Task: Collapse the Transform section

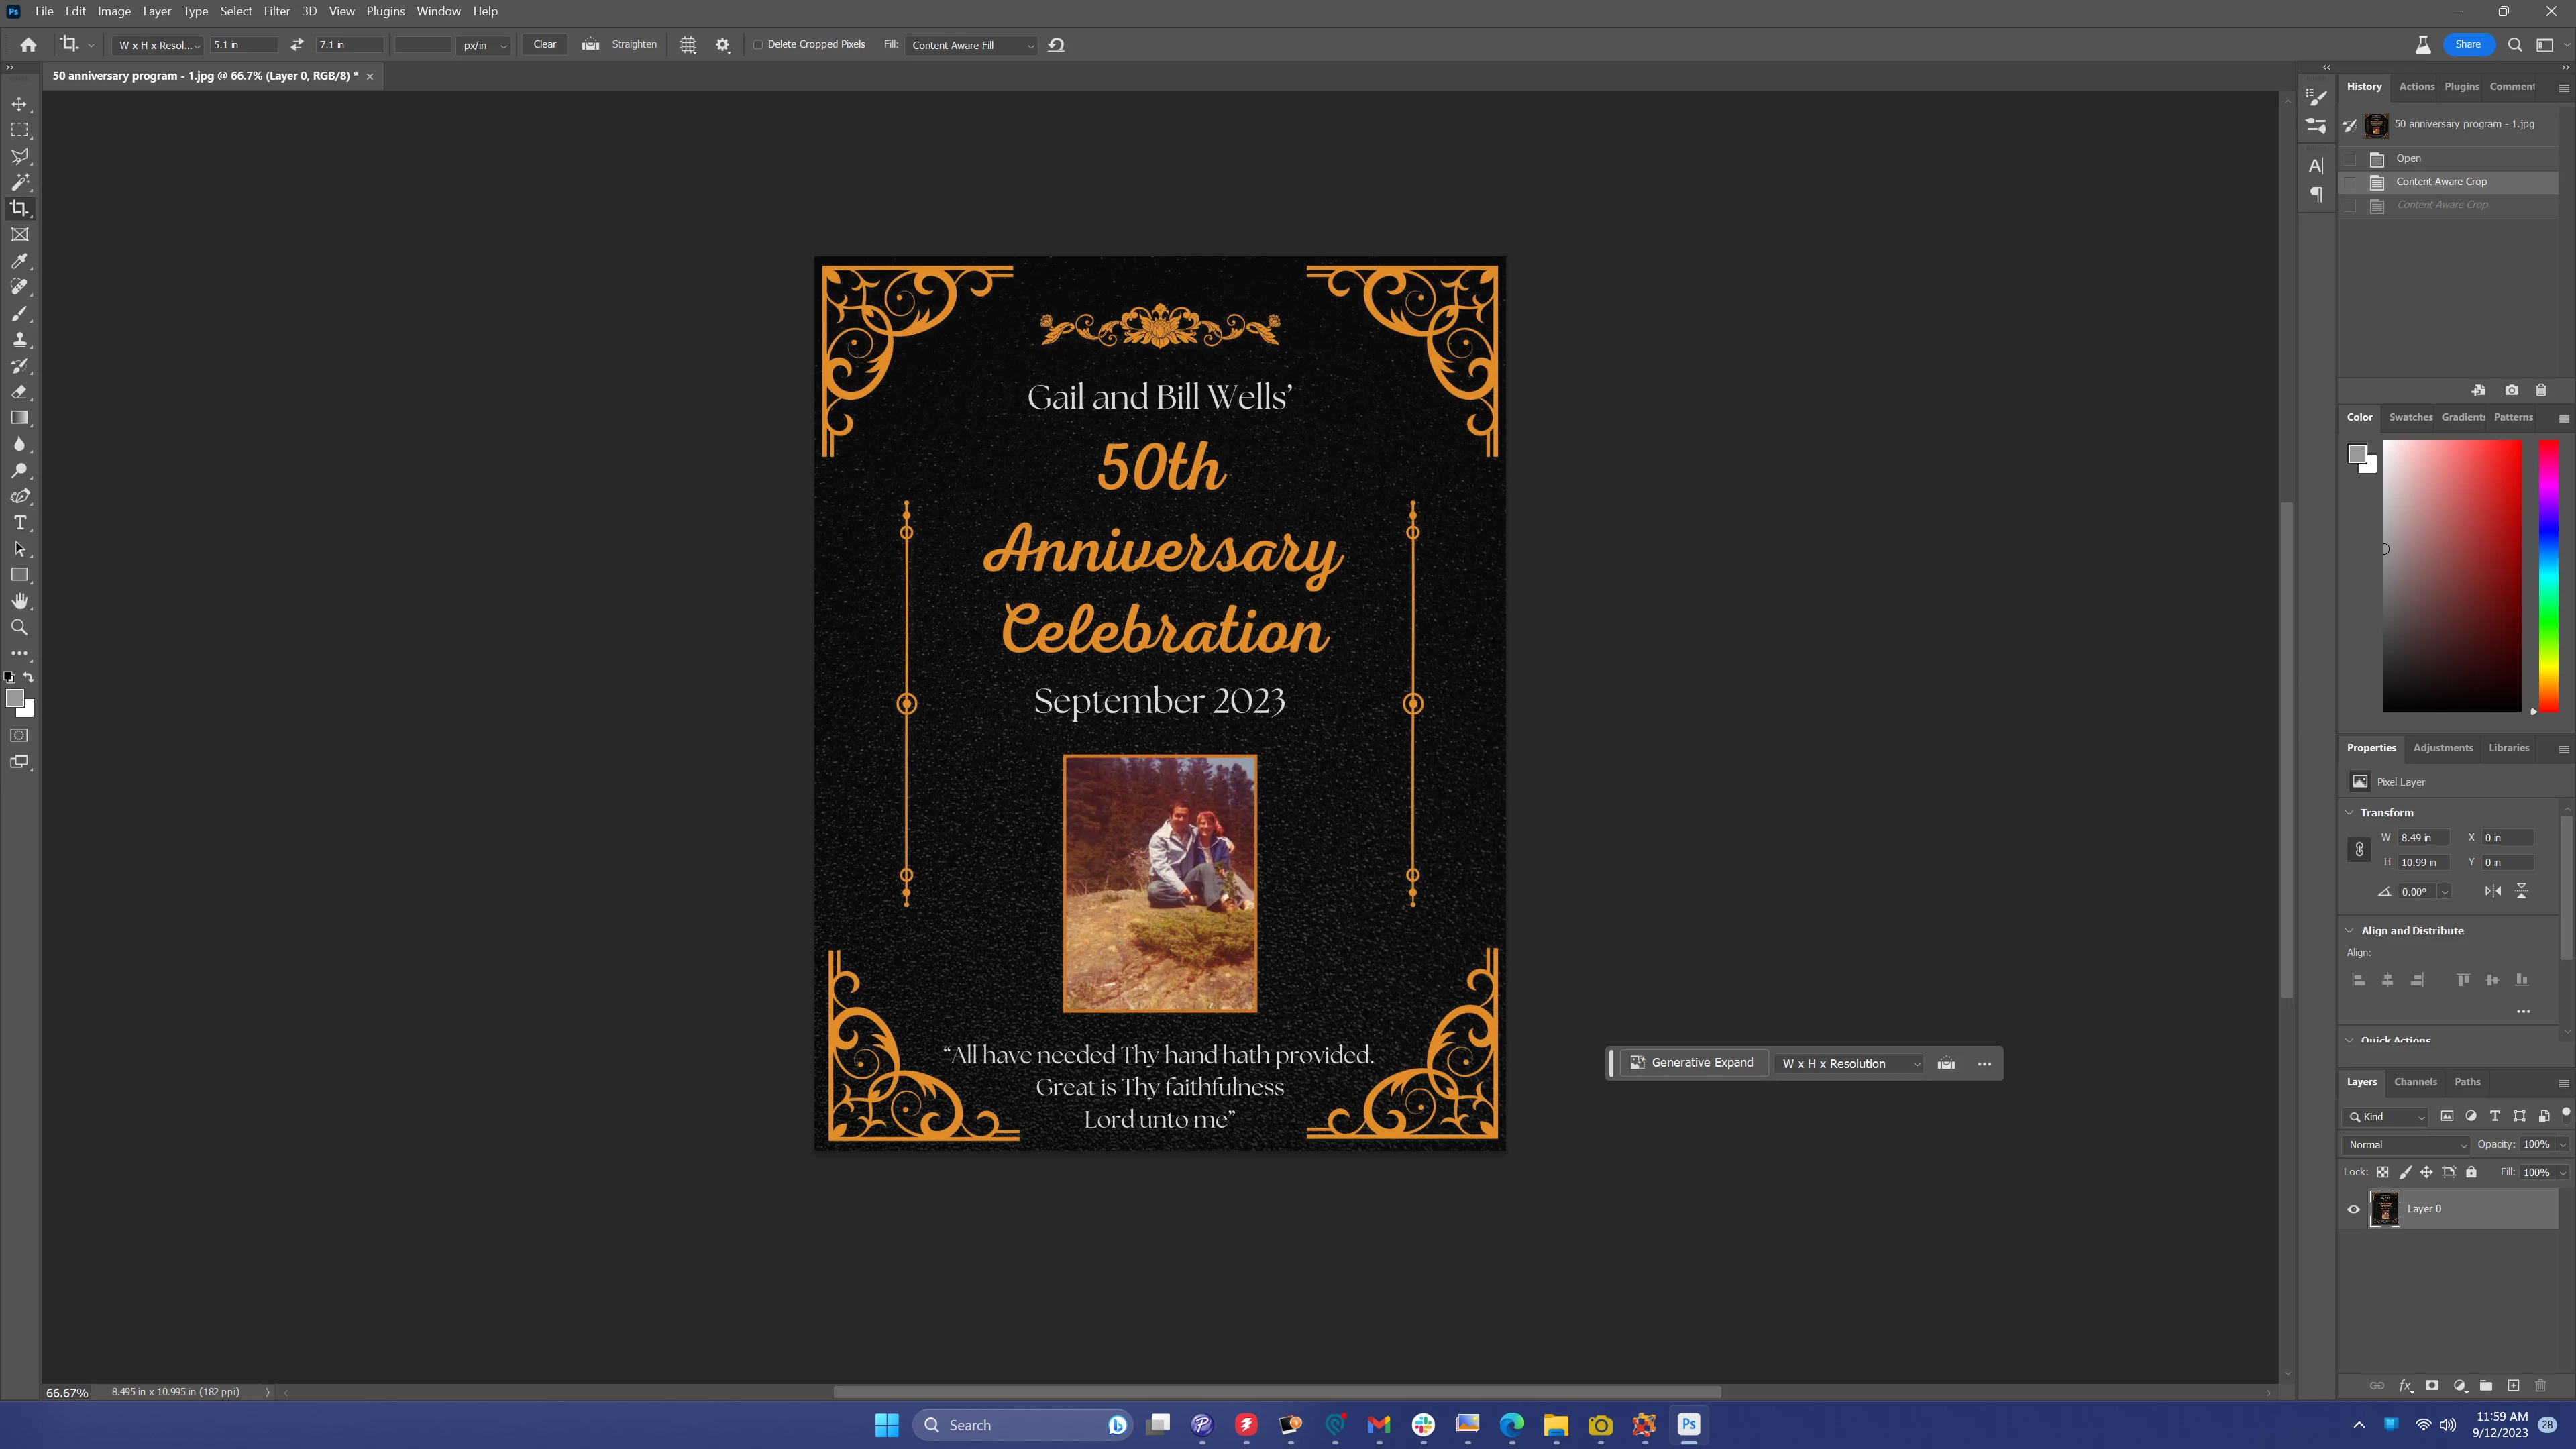Action: coord(2350,813)
